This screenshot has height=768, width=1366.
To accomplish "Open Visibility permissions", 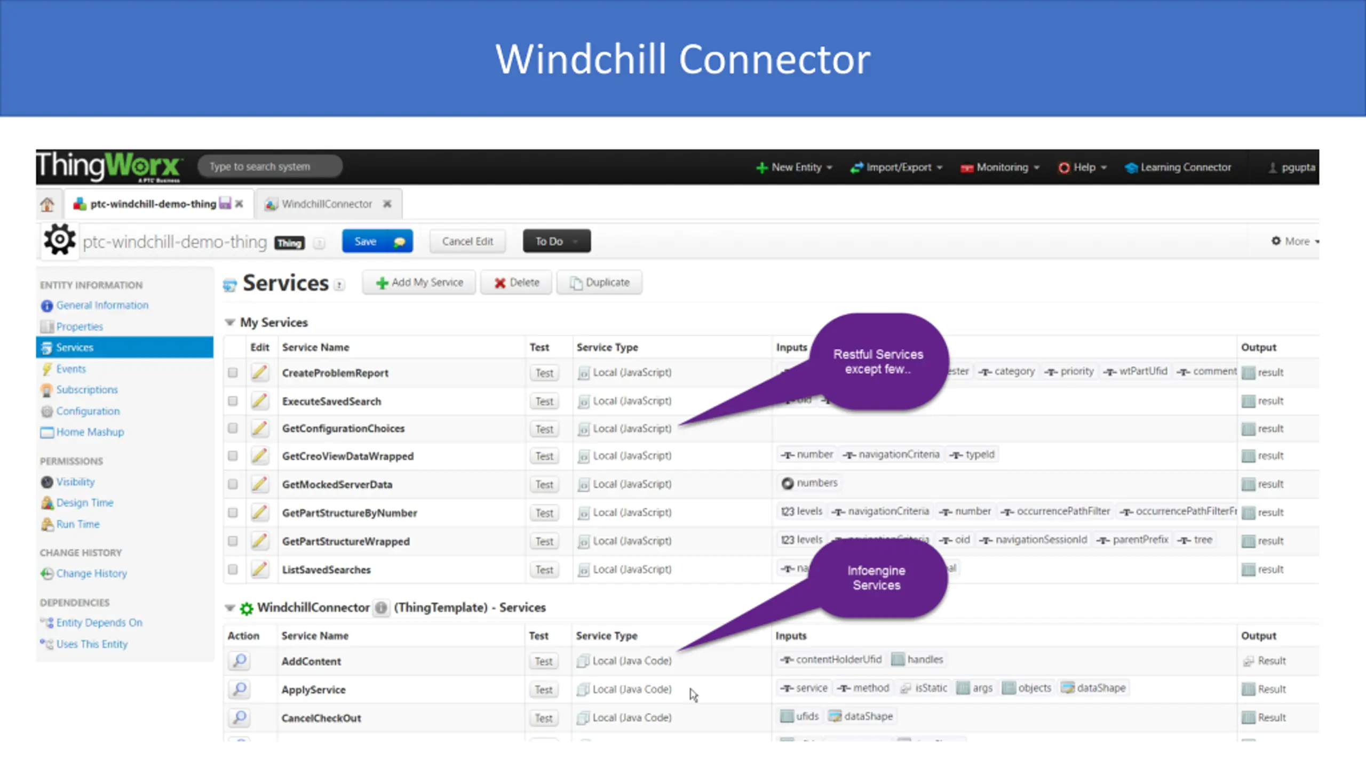I will point(75,482).
